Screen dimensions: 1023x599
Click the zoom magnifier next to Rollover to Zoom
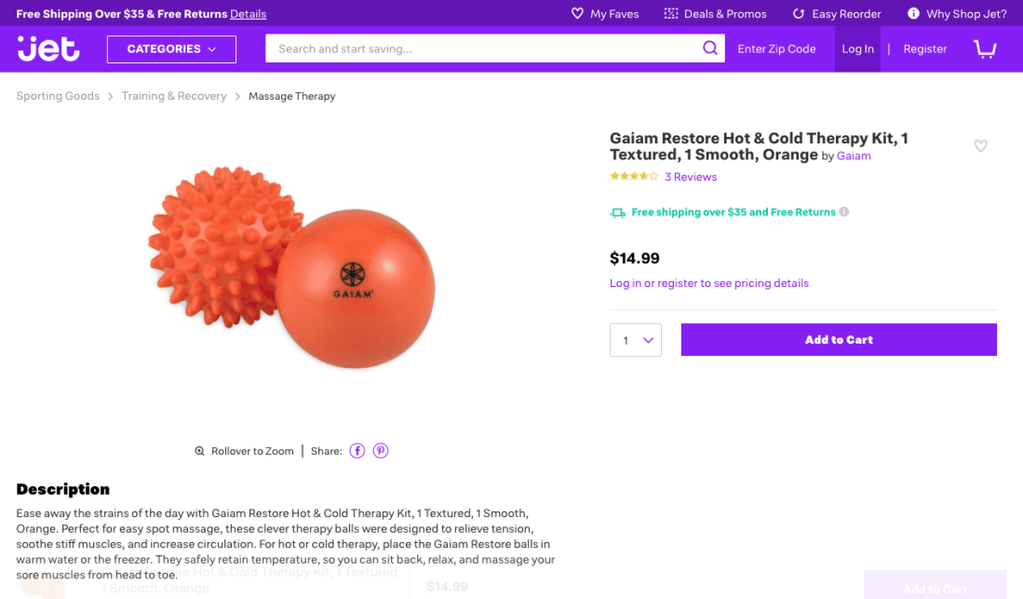(x=199, y=450)
